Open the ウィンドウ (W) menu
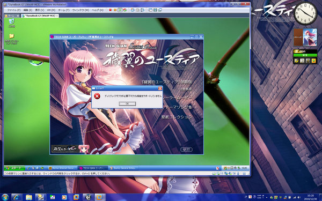 (80, 10)
